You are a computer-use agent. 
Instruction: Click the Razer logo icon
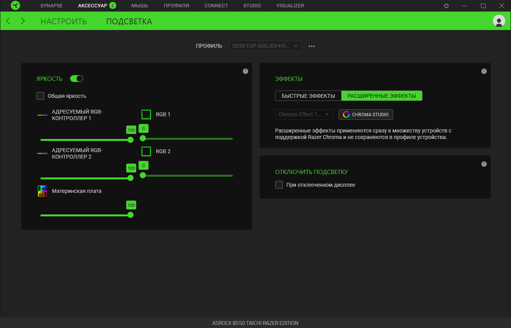[15, 6]
